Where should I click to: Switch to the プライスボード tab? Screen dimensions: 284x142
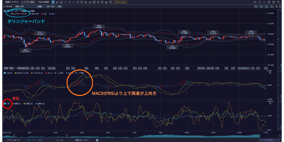click(x=13, y=140)
